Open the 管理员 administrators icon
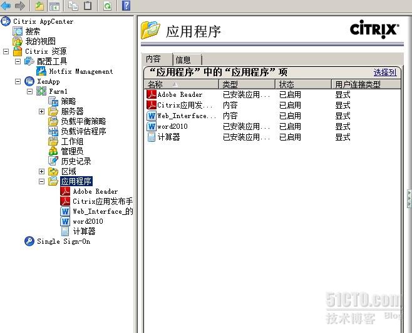This screenshot has height=333, width=412. (x=53, y=151)
